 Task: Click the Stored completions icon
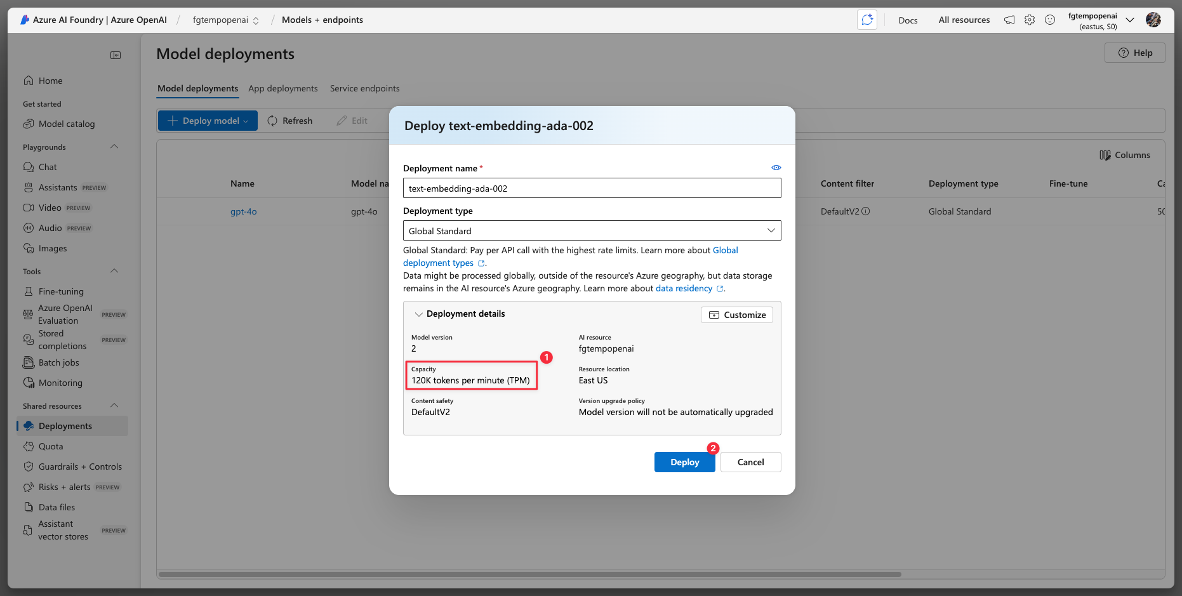pos(28,340)
